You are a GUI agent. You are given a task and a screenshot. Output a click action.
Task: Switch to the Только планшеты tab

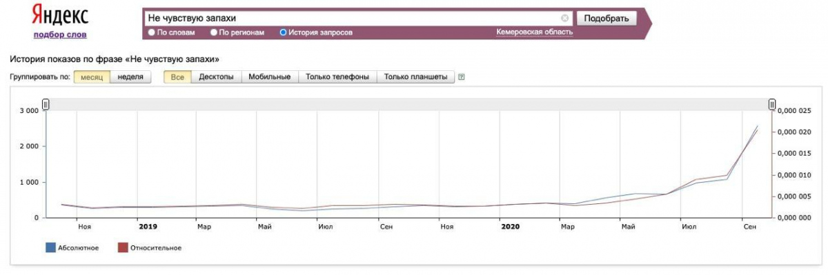click(x=416, y=77)
